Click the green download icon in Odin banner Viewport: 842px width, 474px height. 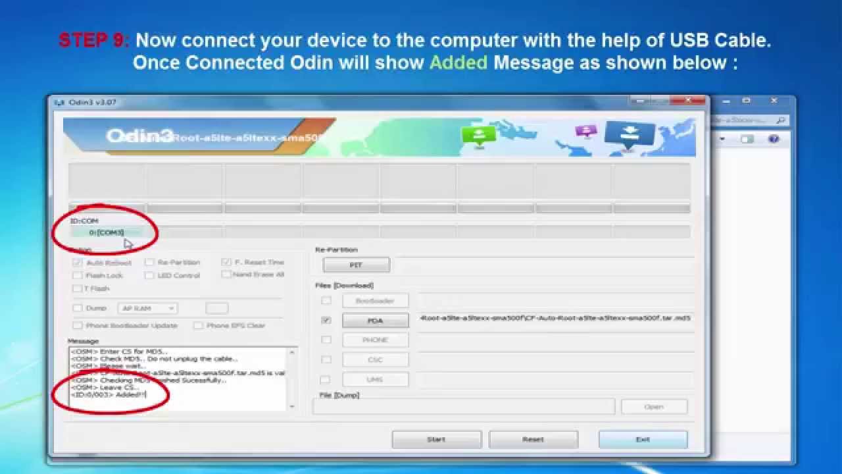pos(479,136)
